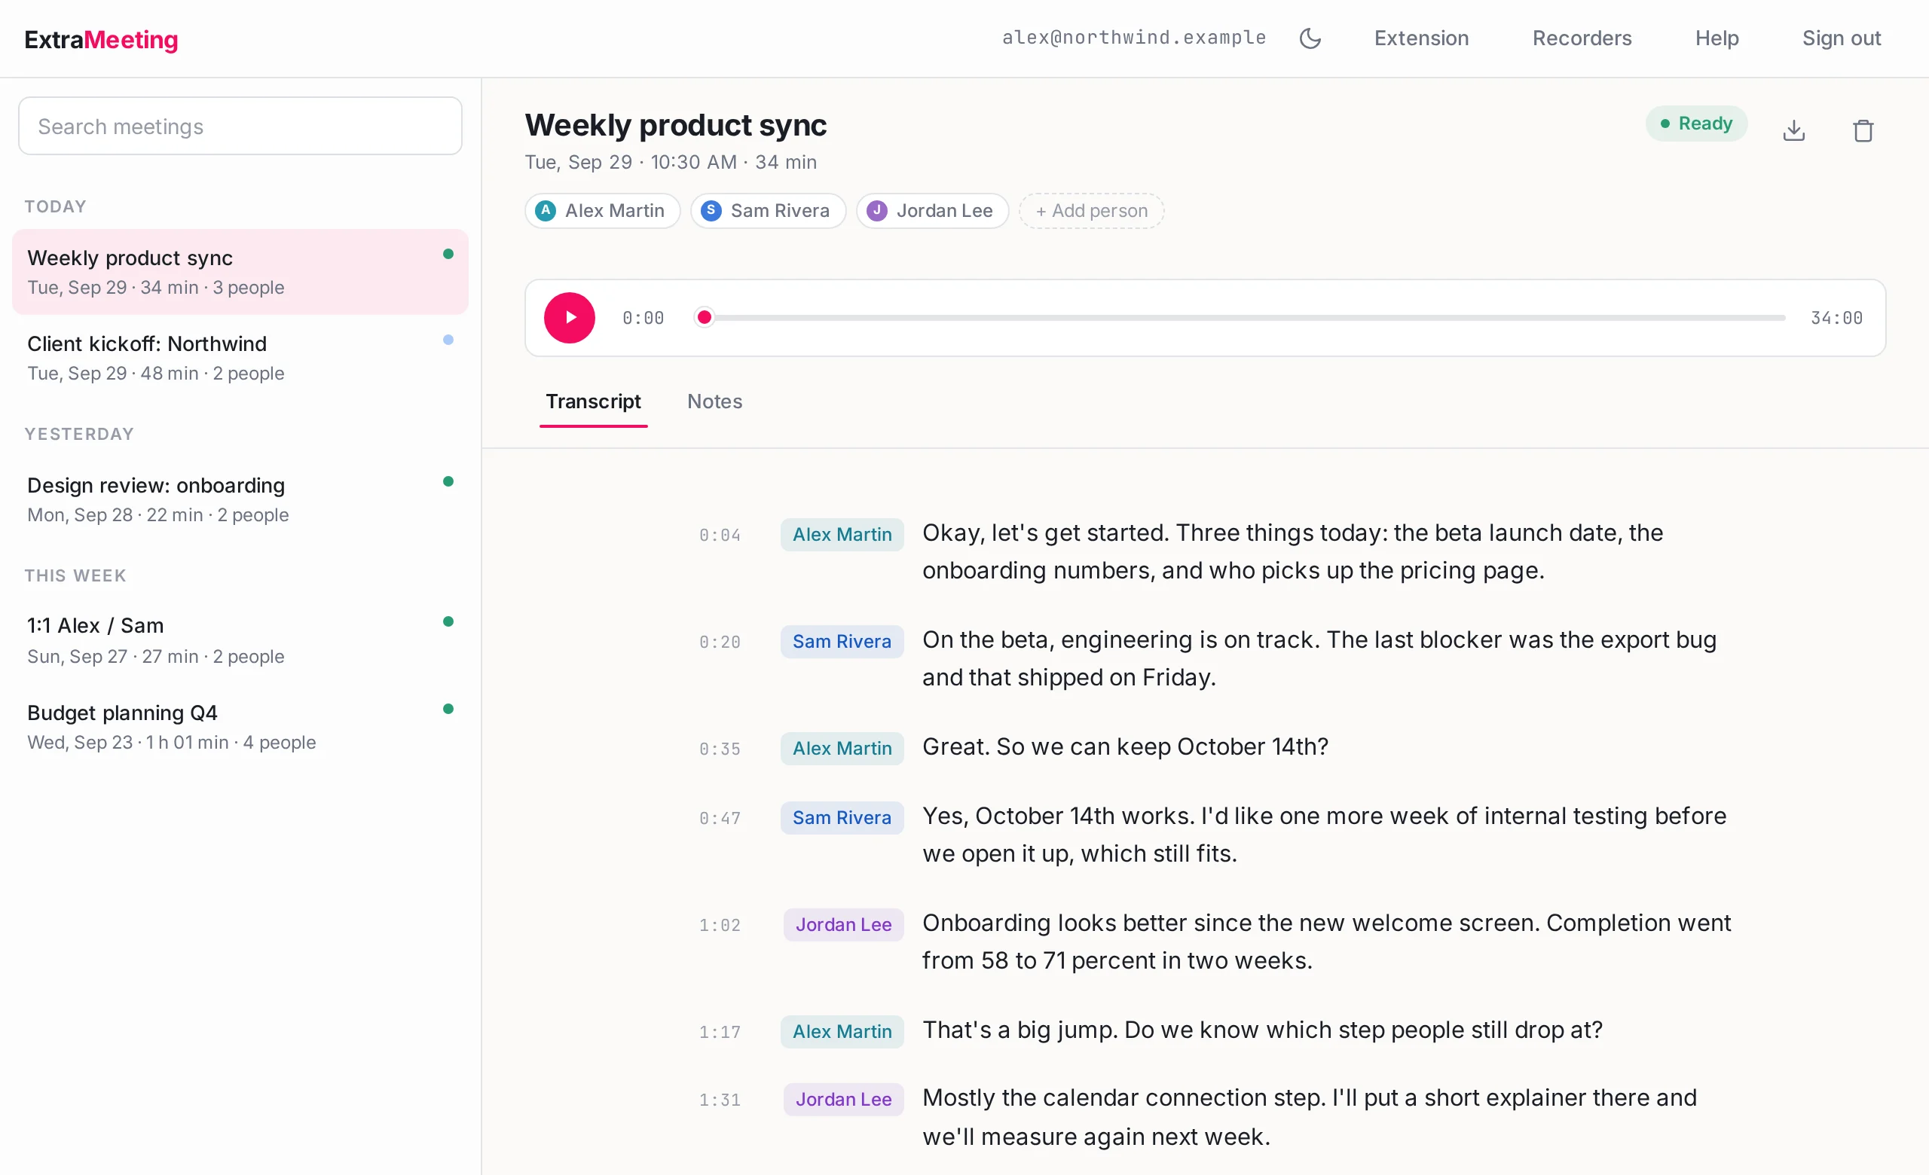Image resolution: width=1929 pixels, height=1175 pixels.
Task: Click the audio progress slider handle
Action: coord(705,318)
